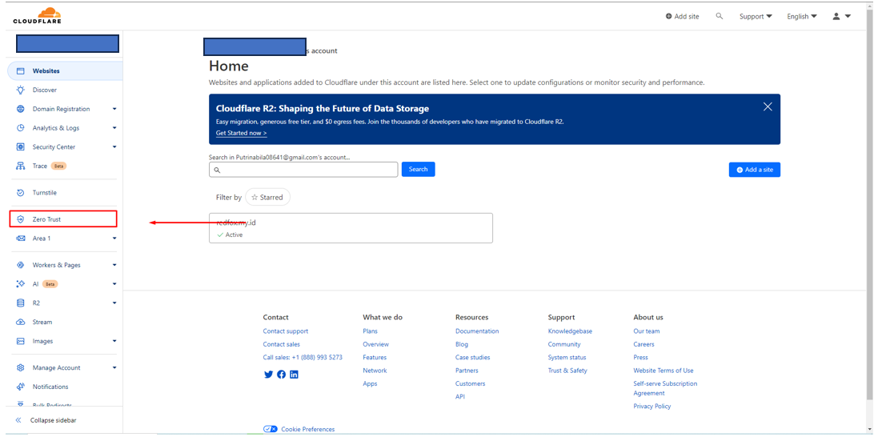Click Add site in top bar

click(682, 16)
